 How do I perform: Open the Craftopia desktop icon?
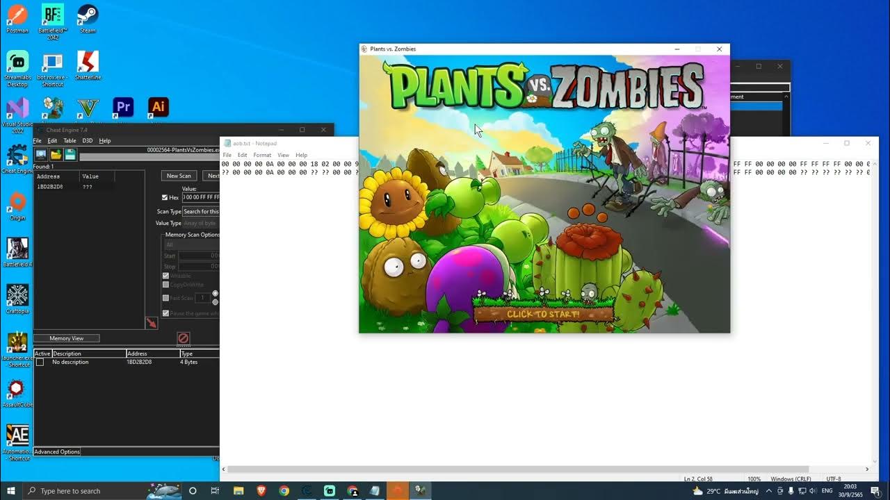(x=17, y=299)
